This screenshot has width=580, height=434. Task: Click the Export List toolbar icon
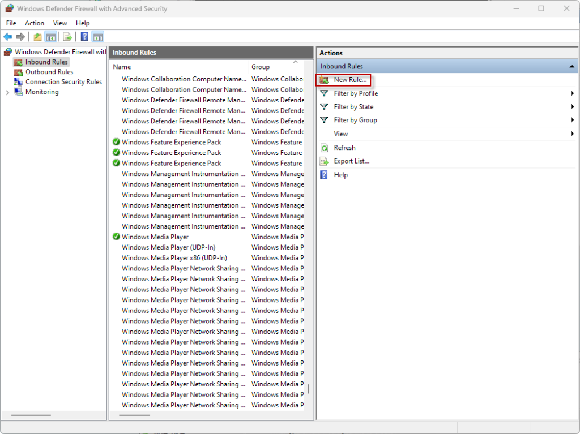tap(67, 37)
